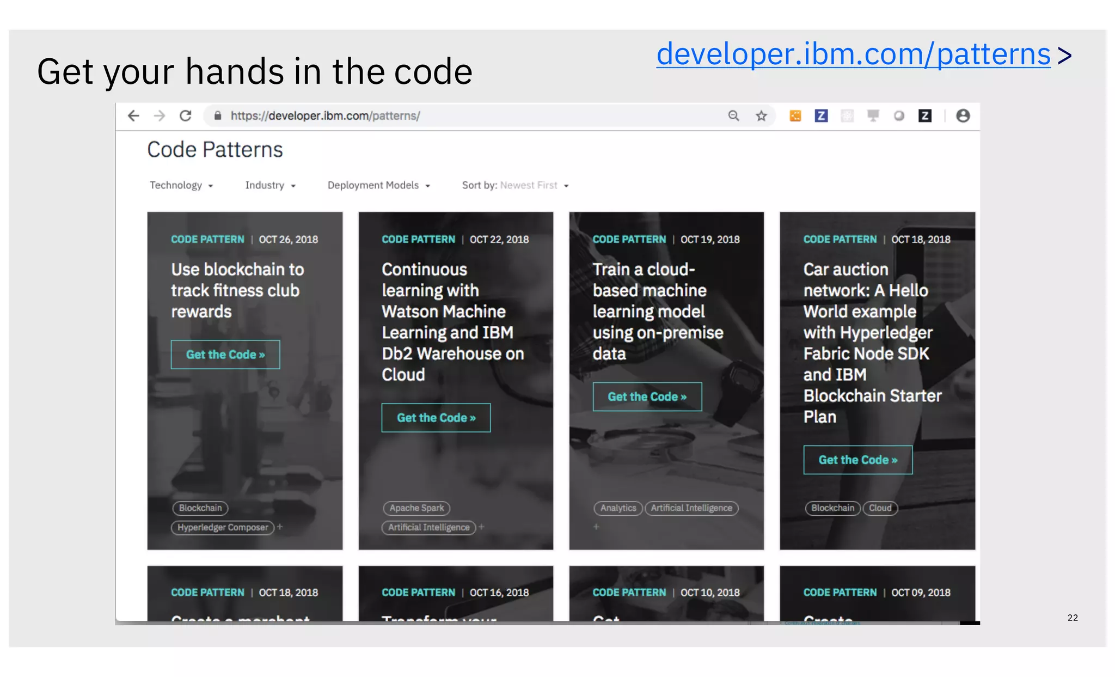Click Artificial Intelligence tag on Continuous learning card
Screen dimensions: 1115x677
pyautogui.click(x=428, y=527)
